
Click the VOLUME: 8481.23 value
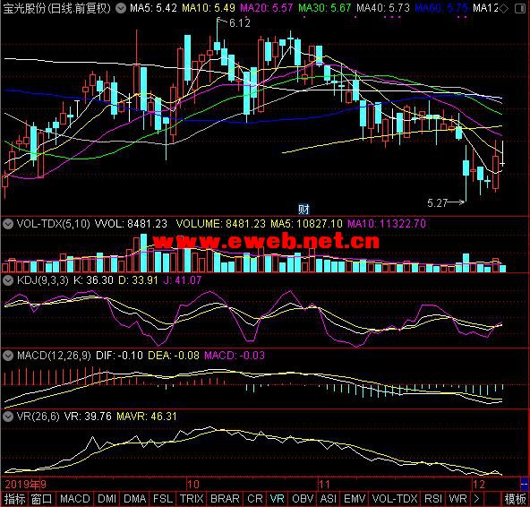[221, 224]
